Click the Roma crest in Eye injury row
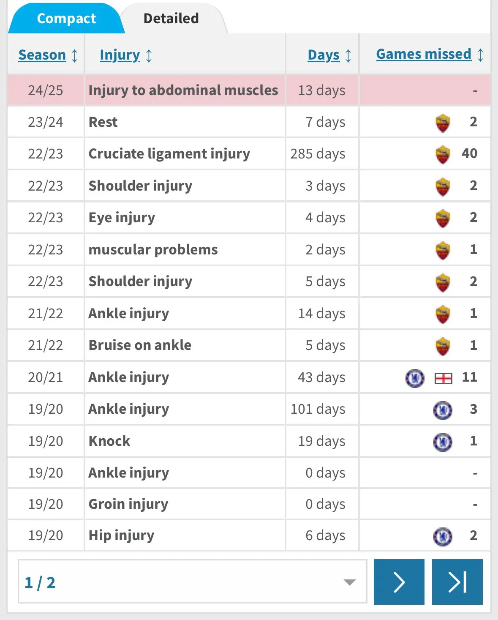 (x=443, y=219)
